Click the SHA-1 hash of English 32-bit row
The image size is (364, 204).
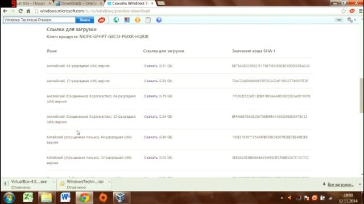pos(270,81)
